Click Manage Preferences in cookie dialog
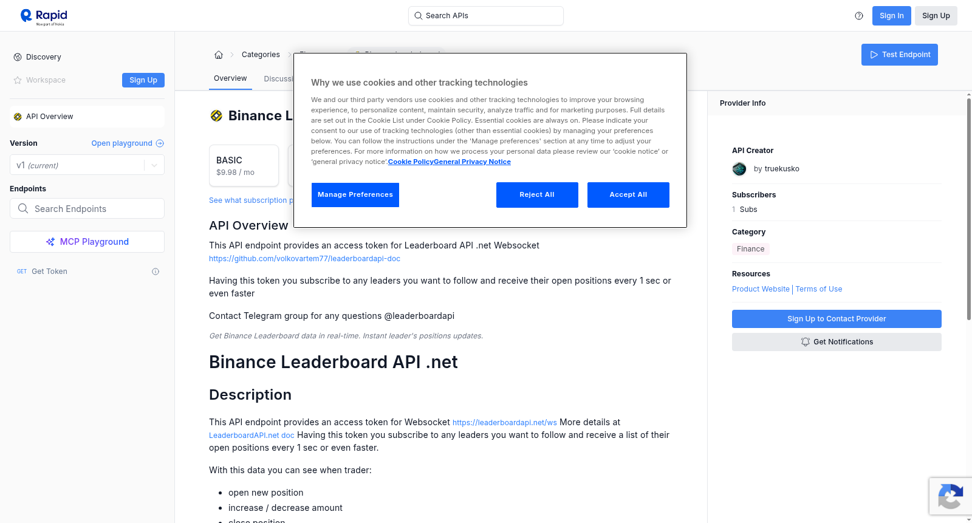Image resolution: width=972 pixels, height=523 pixels. click(x=355, y=195)
